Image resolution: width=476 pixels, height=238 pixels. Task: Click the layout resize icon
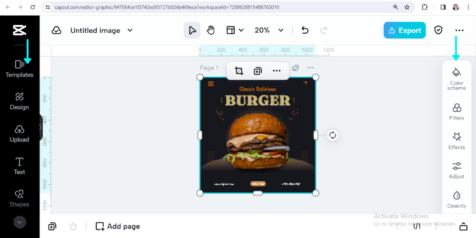click(x=231, y=30)
